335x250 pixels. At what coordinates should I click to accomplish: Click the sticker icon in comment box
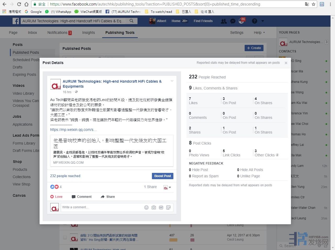[x=168, y=208]
